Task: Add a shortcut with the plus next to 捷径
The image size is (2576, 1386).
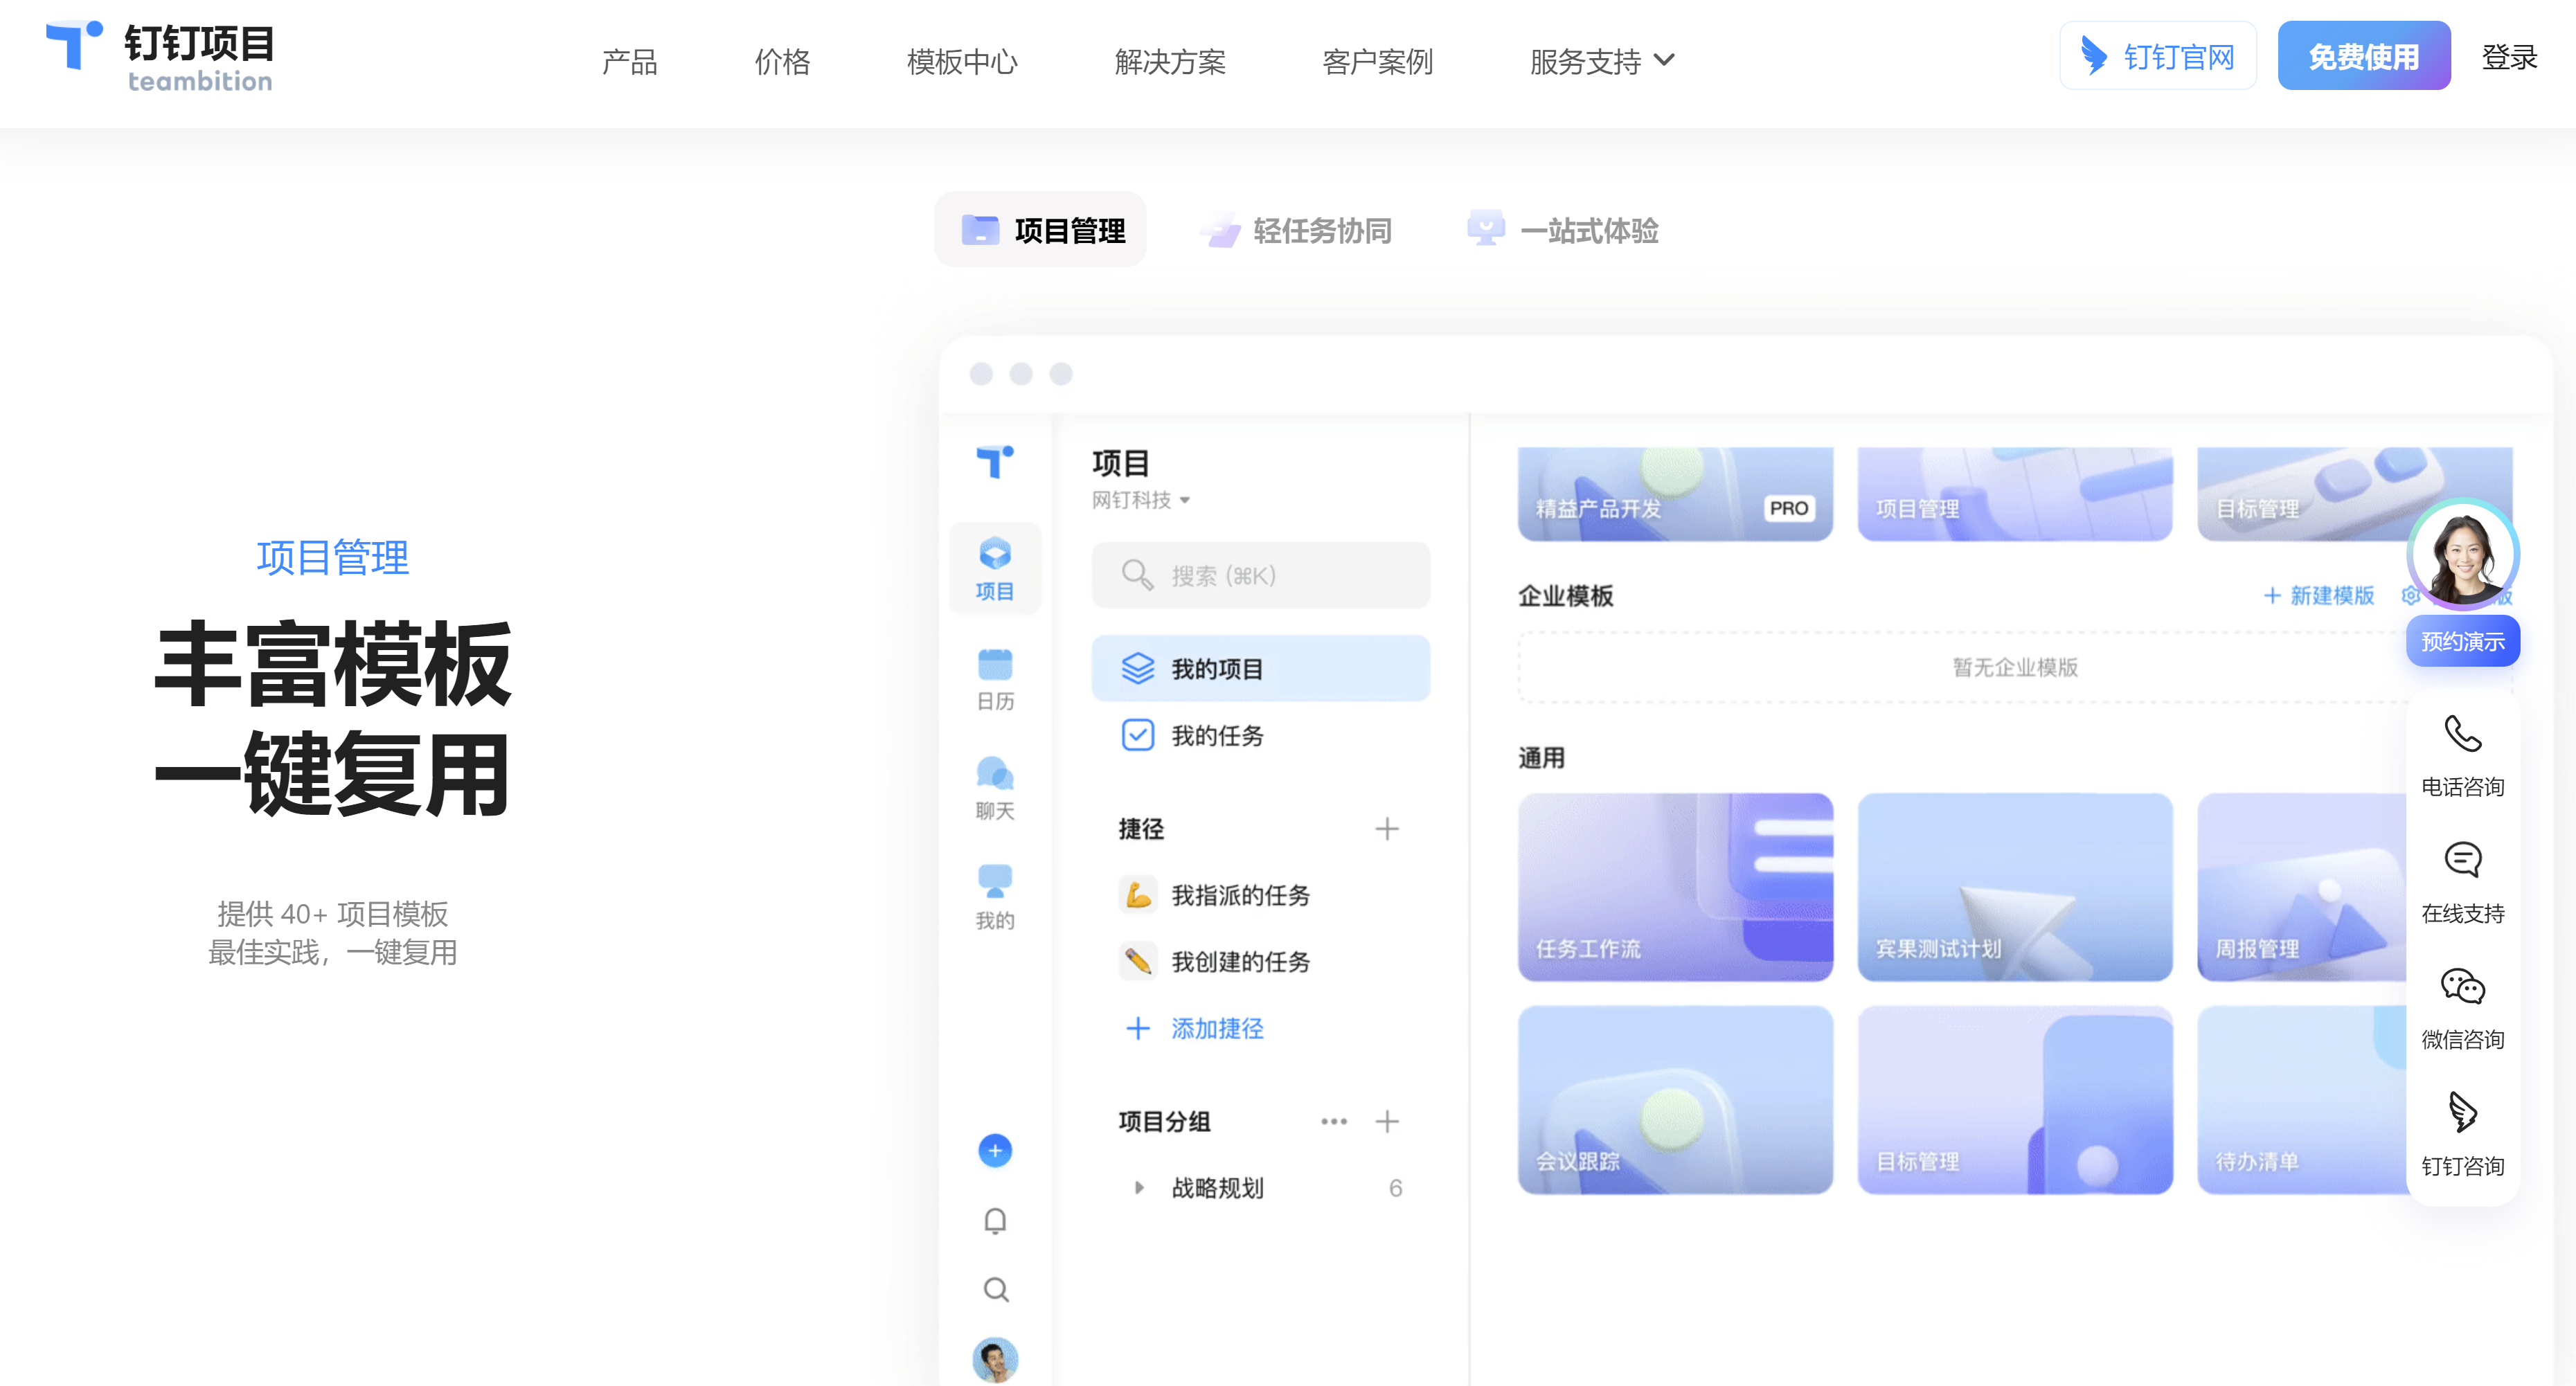Action: [1386, 829]
